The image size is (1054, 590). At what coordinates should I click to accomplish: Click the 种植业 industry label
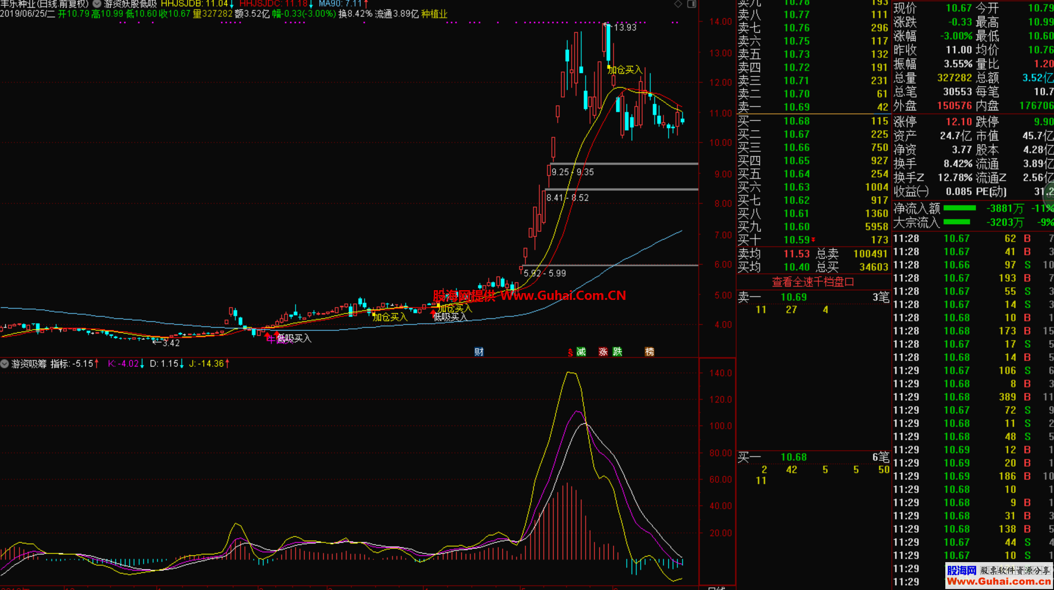[434, 14]
